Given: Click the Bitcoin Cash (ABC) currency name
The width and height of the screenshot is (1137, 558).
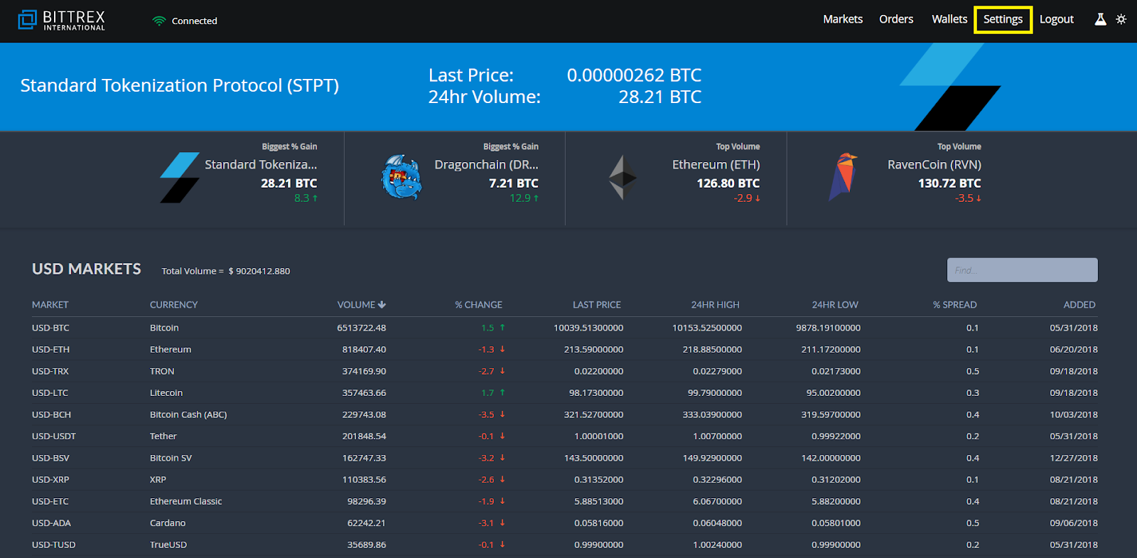Looking at the screenshot, I should click(188, 414).
